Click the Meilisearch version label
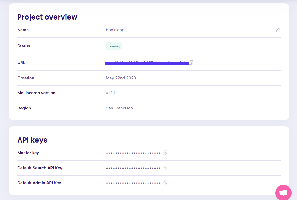Screen dimensions: 297x200 (36, 93)
